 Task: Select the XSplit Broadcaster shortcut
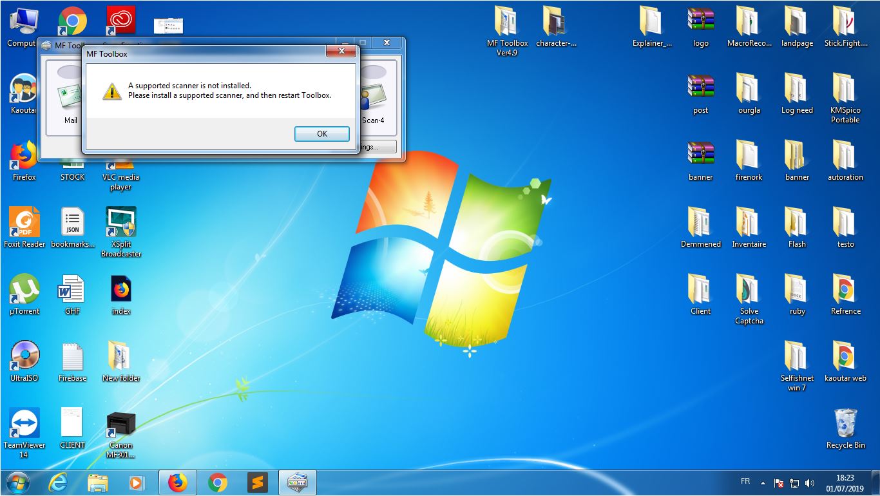pos(120,225)
